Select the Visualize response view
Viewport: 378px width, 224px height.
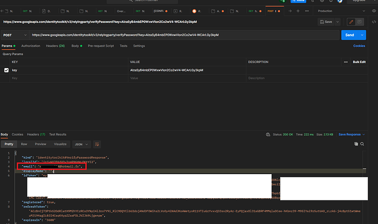(60, 144)
